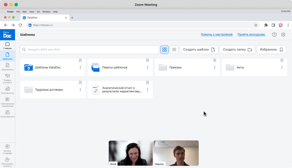Open Товары и услуги section
This screenshot has height=168, width=292.
(x=8, y=78)
